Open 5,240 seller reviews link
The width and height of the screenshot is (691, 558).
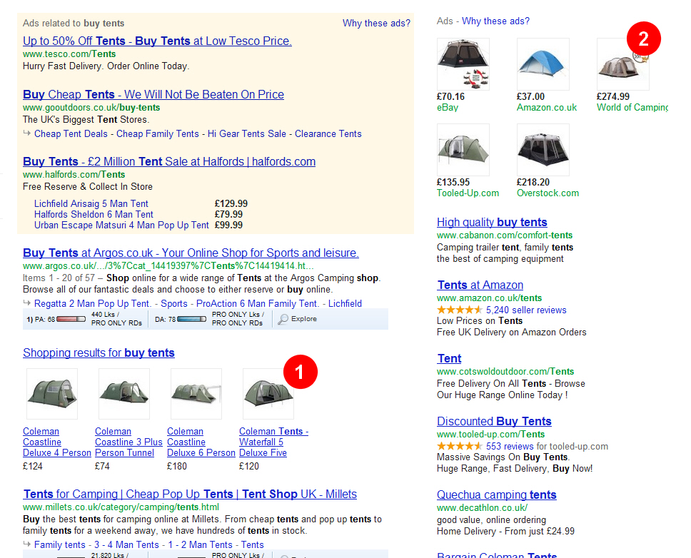click(526, 310)
